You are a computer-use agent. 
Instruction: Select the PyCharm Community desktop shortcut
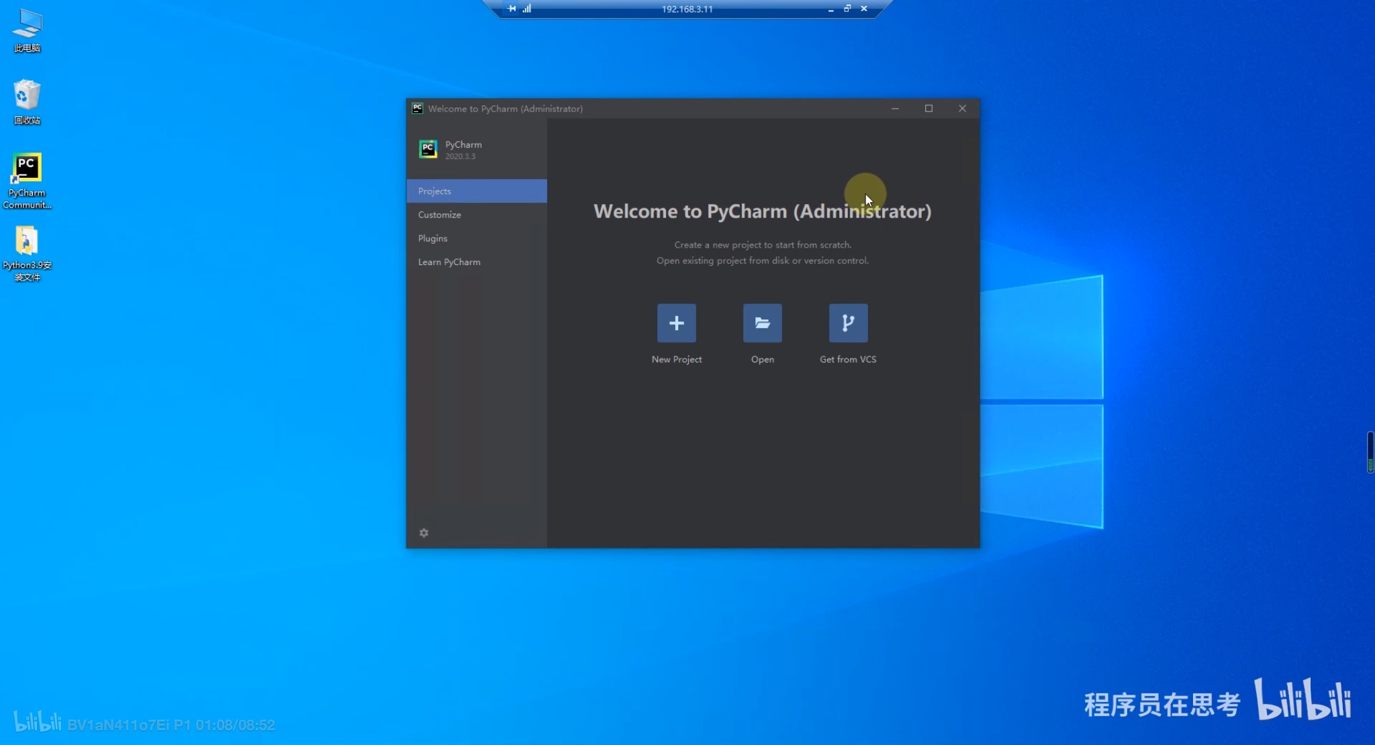[x=27, y=181]
